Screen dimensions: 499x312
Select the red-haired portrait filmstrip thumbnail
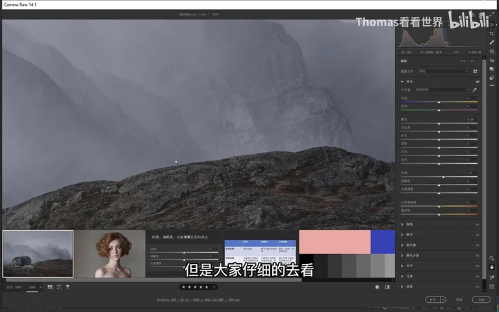[x=110, y=253]
